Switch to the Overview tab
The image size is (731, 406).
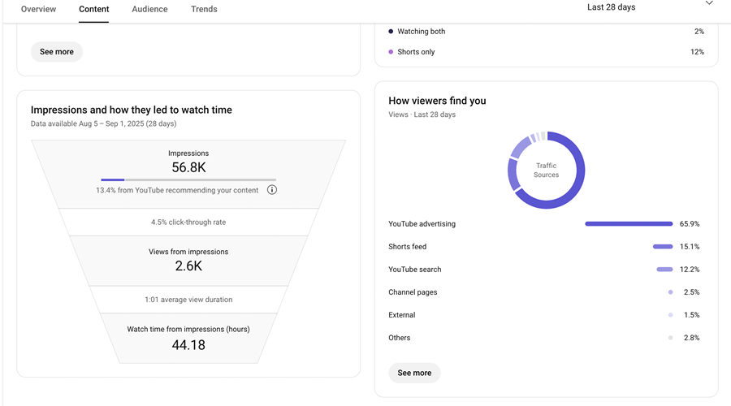38,10
